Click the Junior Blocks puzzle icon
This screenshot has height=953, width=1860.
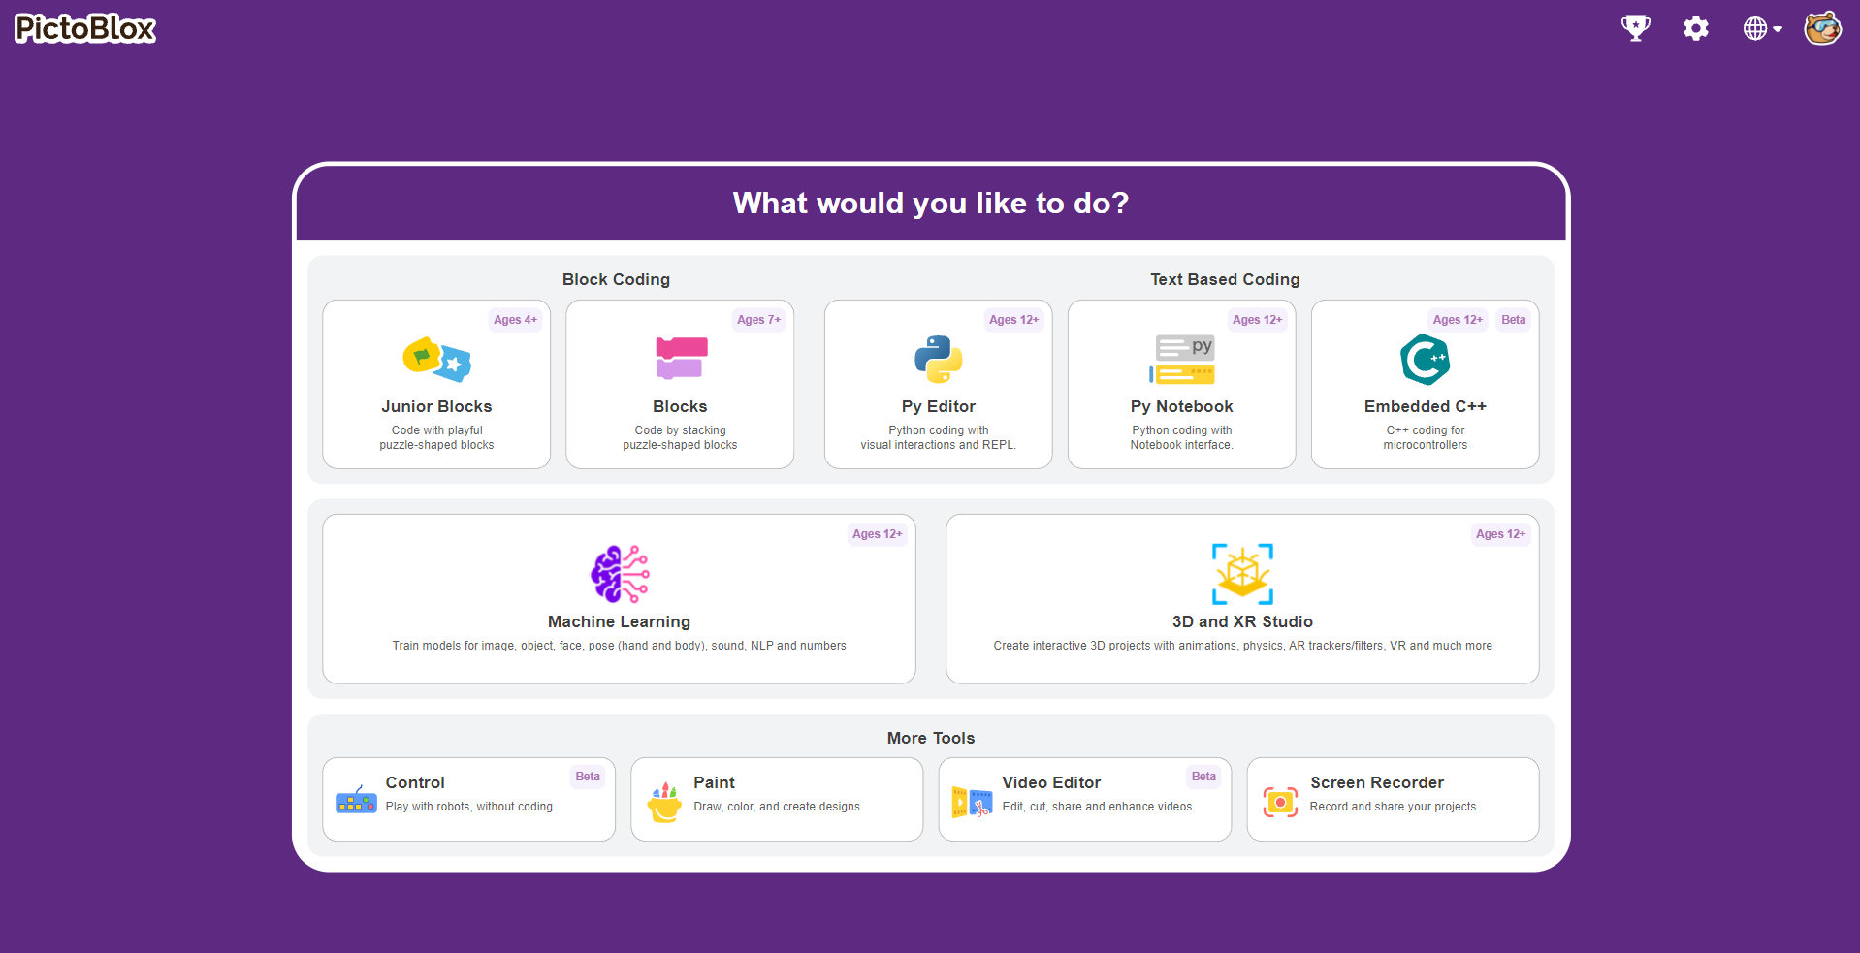point(436,360)
